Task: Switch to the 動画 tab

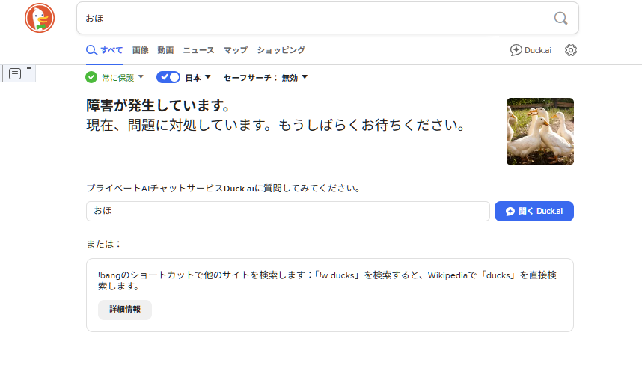Action: coord(165,50)
